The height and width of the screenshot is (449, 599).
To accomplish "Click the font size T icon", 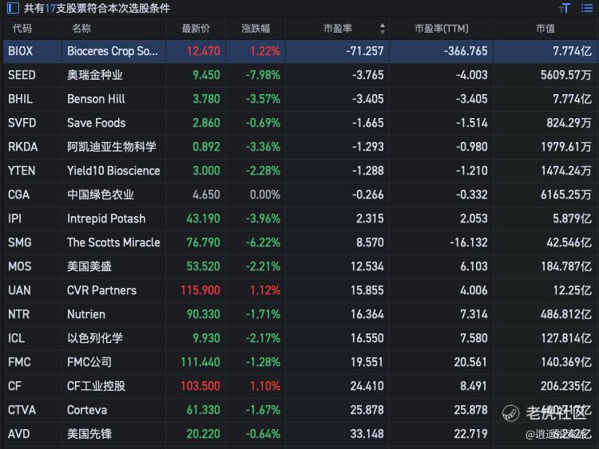I will click(565, 8).
